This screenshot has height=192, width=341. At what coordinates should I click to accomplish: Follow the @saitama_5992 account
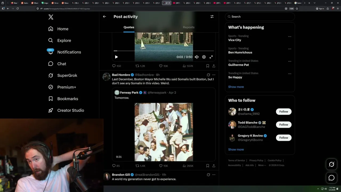click(x=284, y=111)
